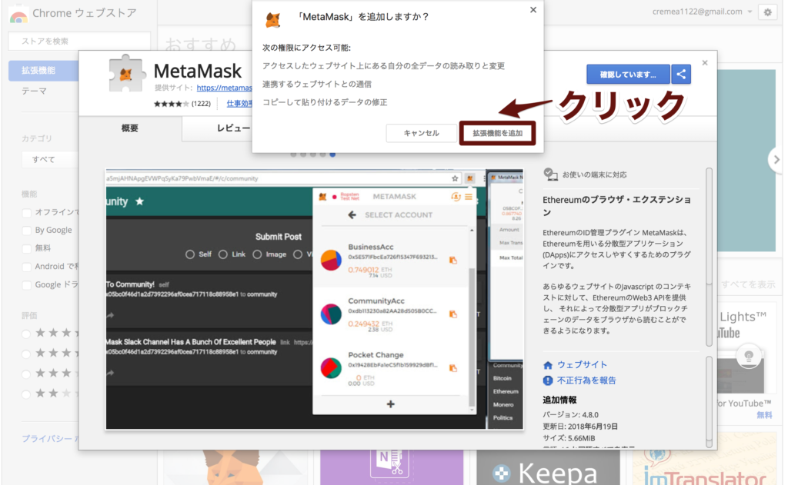
Task: Click the right chevron to next featured
Action: pos(776,160)
